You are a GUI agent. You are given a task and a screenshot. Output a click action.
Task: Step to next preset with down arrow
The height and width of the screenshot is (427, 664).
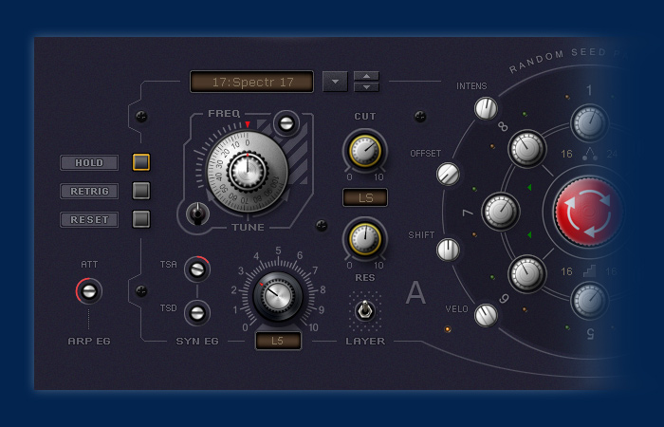(x=366, y=87)
